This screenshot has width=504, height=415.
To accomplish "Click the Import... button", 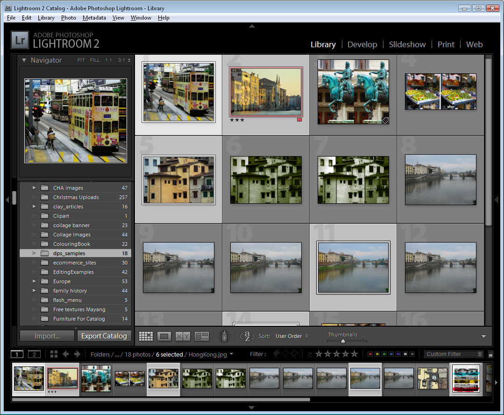I will pyautogui.click(x=47, y=336).
